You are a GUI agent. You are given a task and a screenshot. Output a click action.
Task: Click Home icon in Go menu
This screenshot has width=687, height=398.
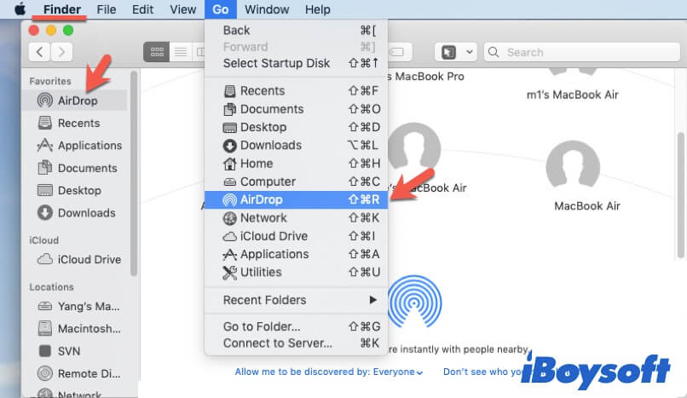229,164
